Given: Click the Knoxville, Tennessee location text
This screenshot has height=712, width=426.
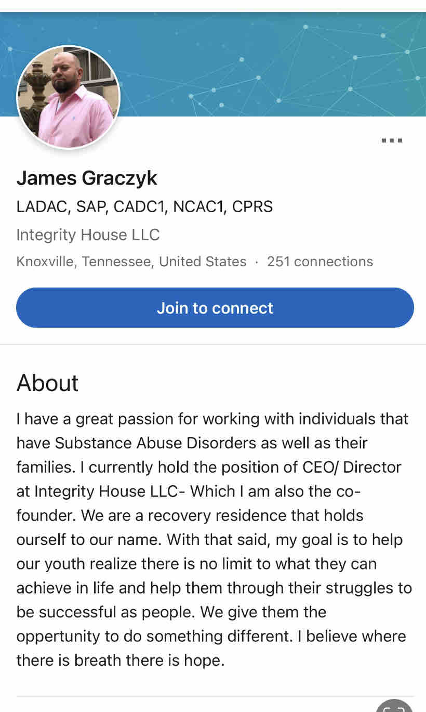Looking at the screenshot, I should click(131, 262).
